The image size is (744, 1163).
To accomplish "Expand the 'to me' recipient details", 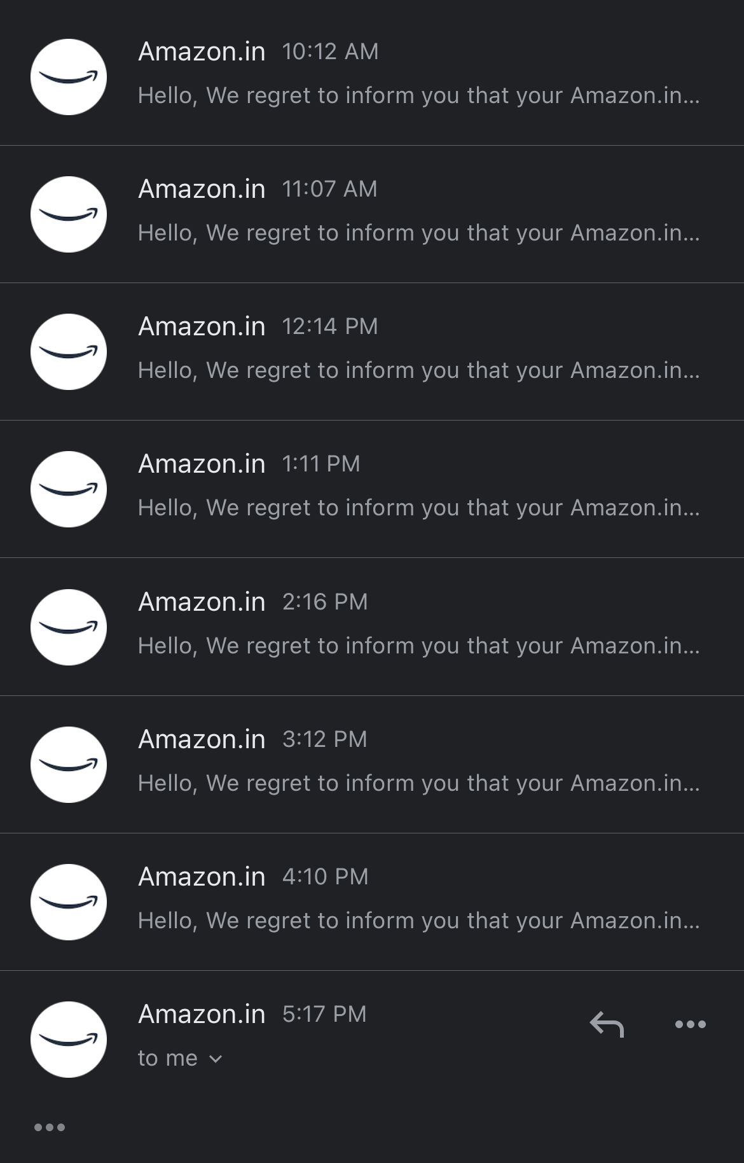I will pos(180,1058).
